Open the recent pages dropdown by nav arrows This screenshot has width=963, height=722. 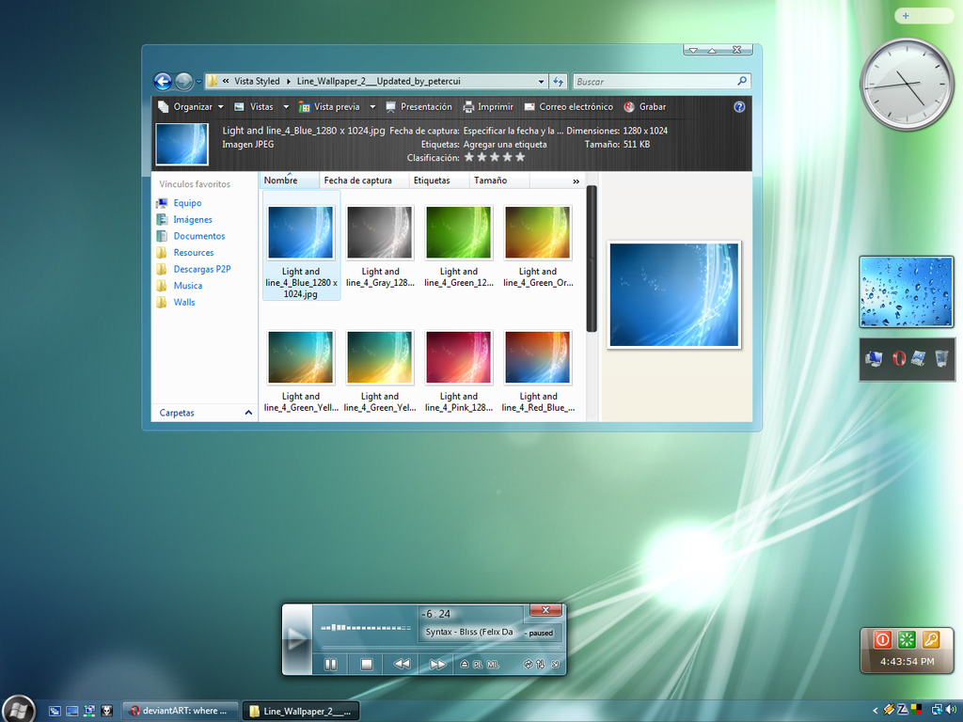199,82
